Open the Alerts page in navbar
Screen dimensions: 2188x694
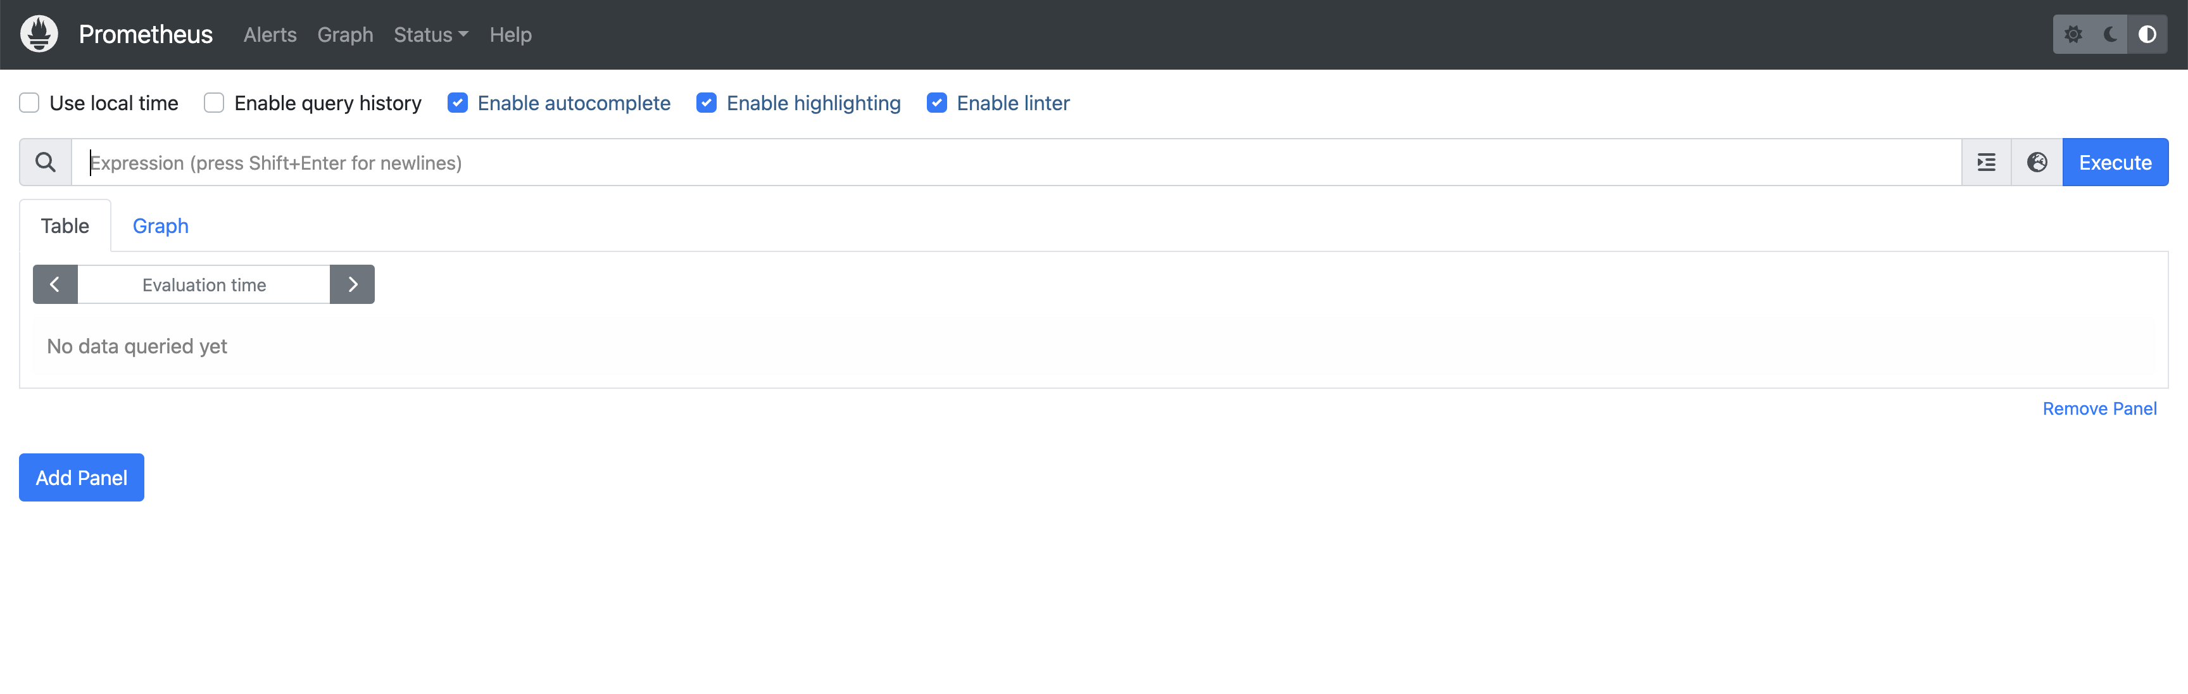[x=270, y=35]
